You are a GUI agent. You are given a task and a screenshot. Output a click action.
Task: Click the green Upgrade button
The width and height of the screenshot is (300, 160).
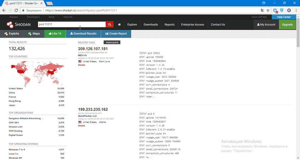point(287,25)
